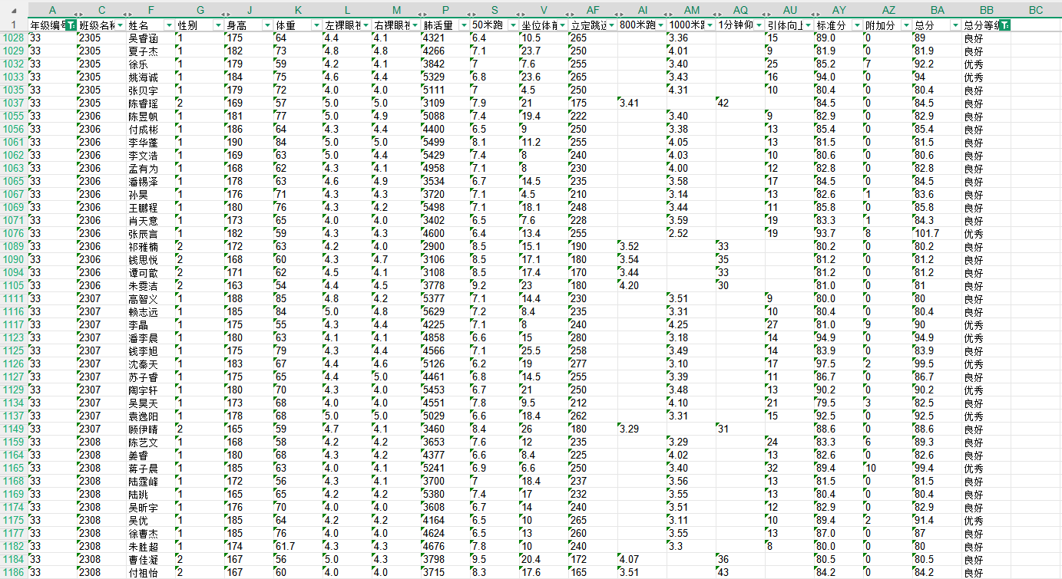Select row 1076 by its row number
This screenshot has width=1062, height=579.
13,233
